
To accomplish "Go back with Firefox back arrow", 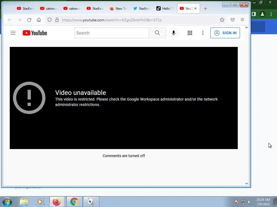I will 10,20.
